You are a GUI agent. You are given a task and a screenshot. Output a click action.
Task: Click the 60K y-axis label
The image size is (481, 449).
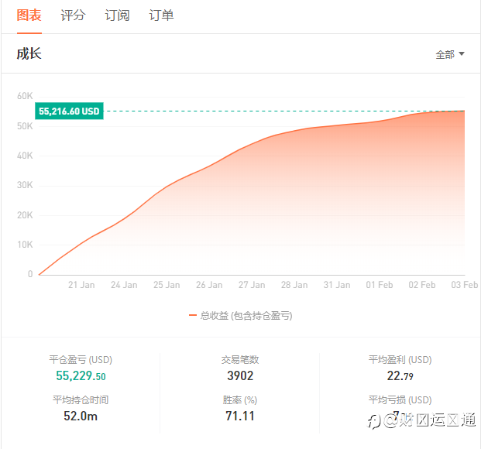[x=25, y=96]
